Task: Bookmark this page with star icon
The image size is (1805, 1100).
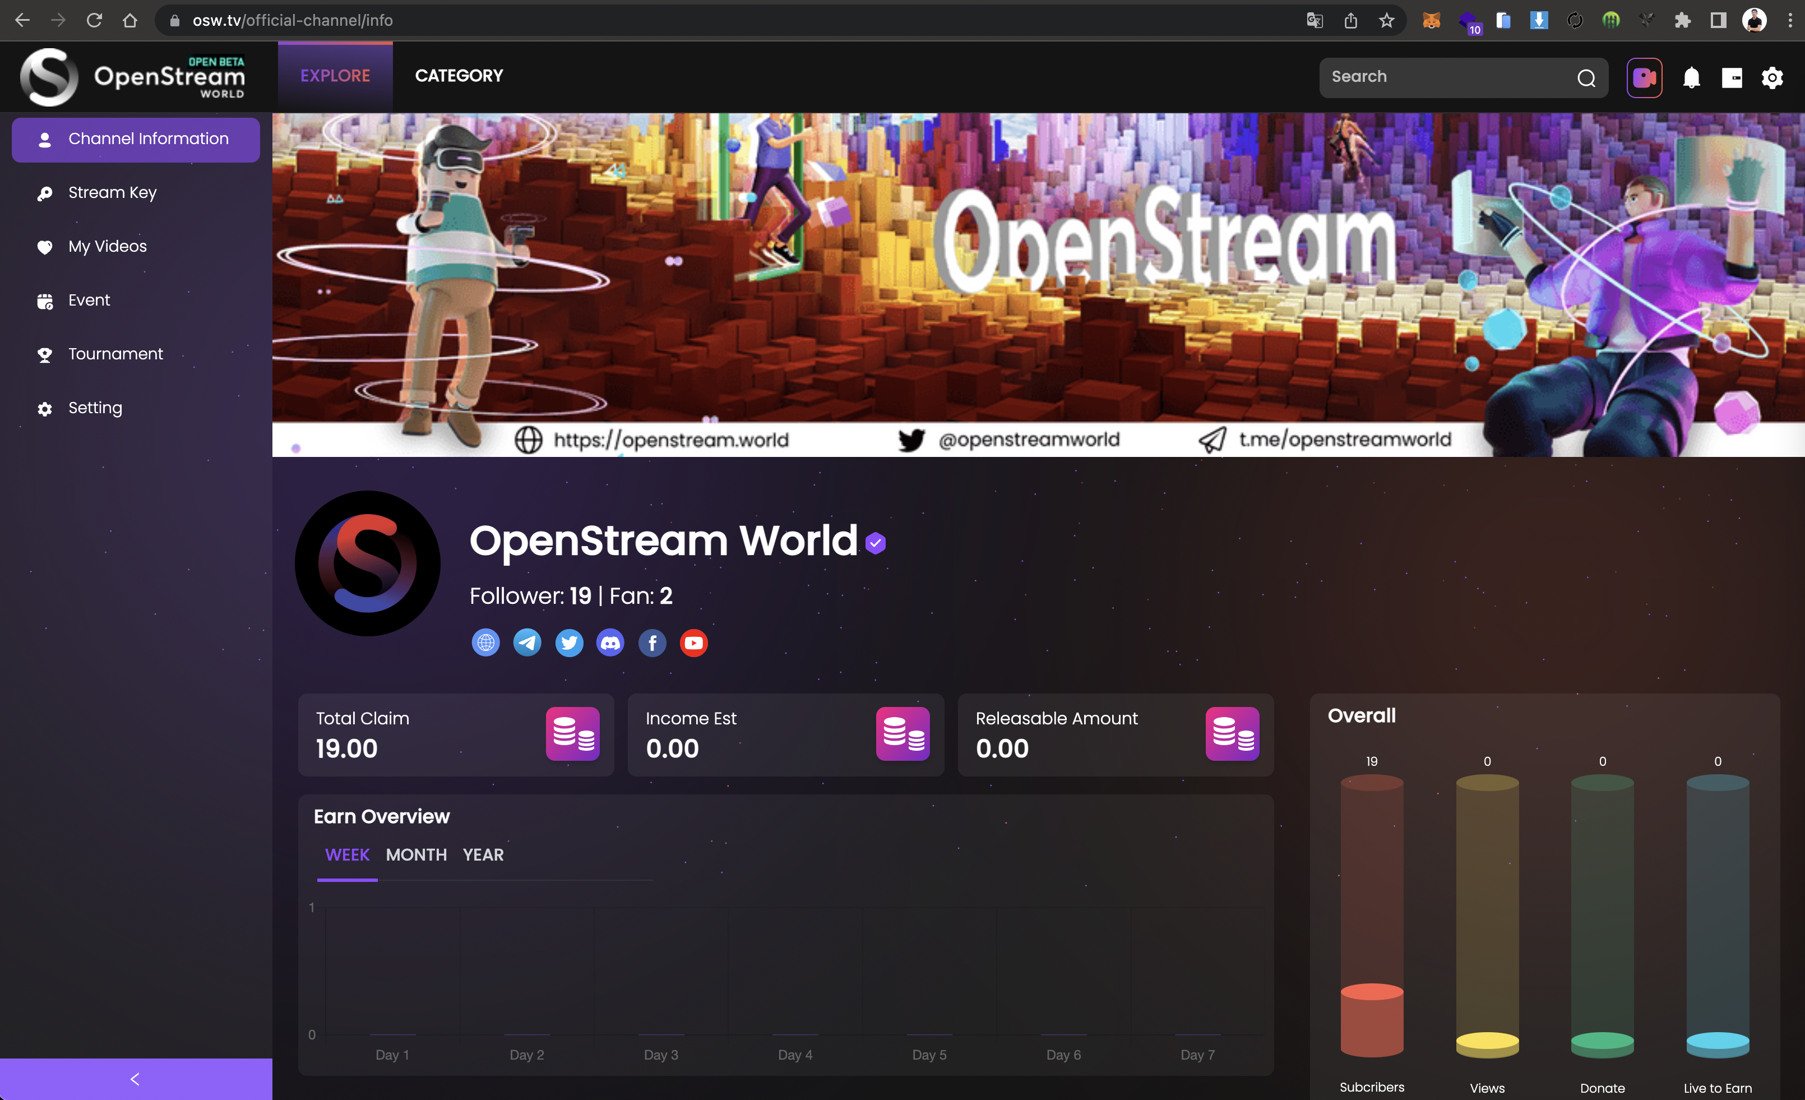Action: coord(1387,21)
